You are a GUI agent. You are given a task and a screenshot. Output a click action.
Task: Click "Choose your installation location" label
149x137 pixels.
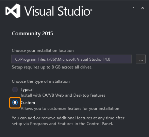(43, 51)
